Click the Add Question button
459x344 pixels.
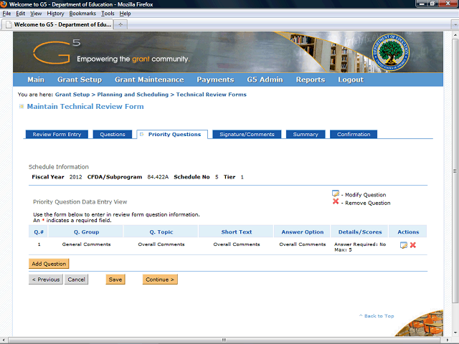point(49,264)
